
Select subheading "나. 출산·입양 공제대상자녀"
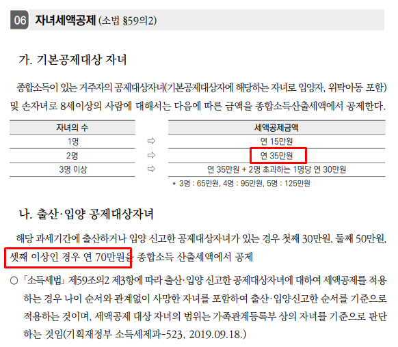coord(86,214)
